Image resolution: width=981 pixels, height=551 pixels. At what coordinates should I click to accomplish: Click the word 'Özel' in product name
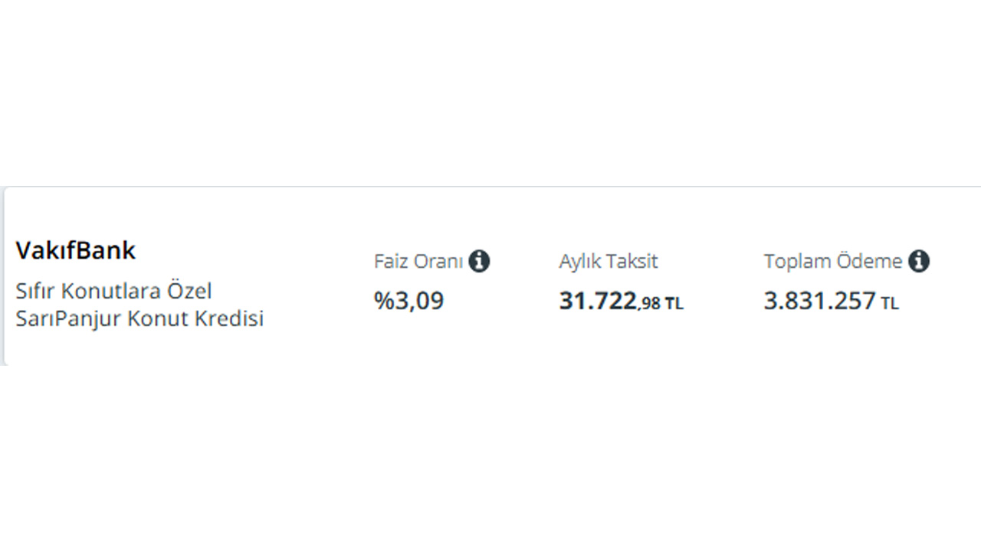click(189, 291)
